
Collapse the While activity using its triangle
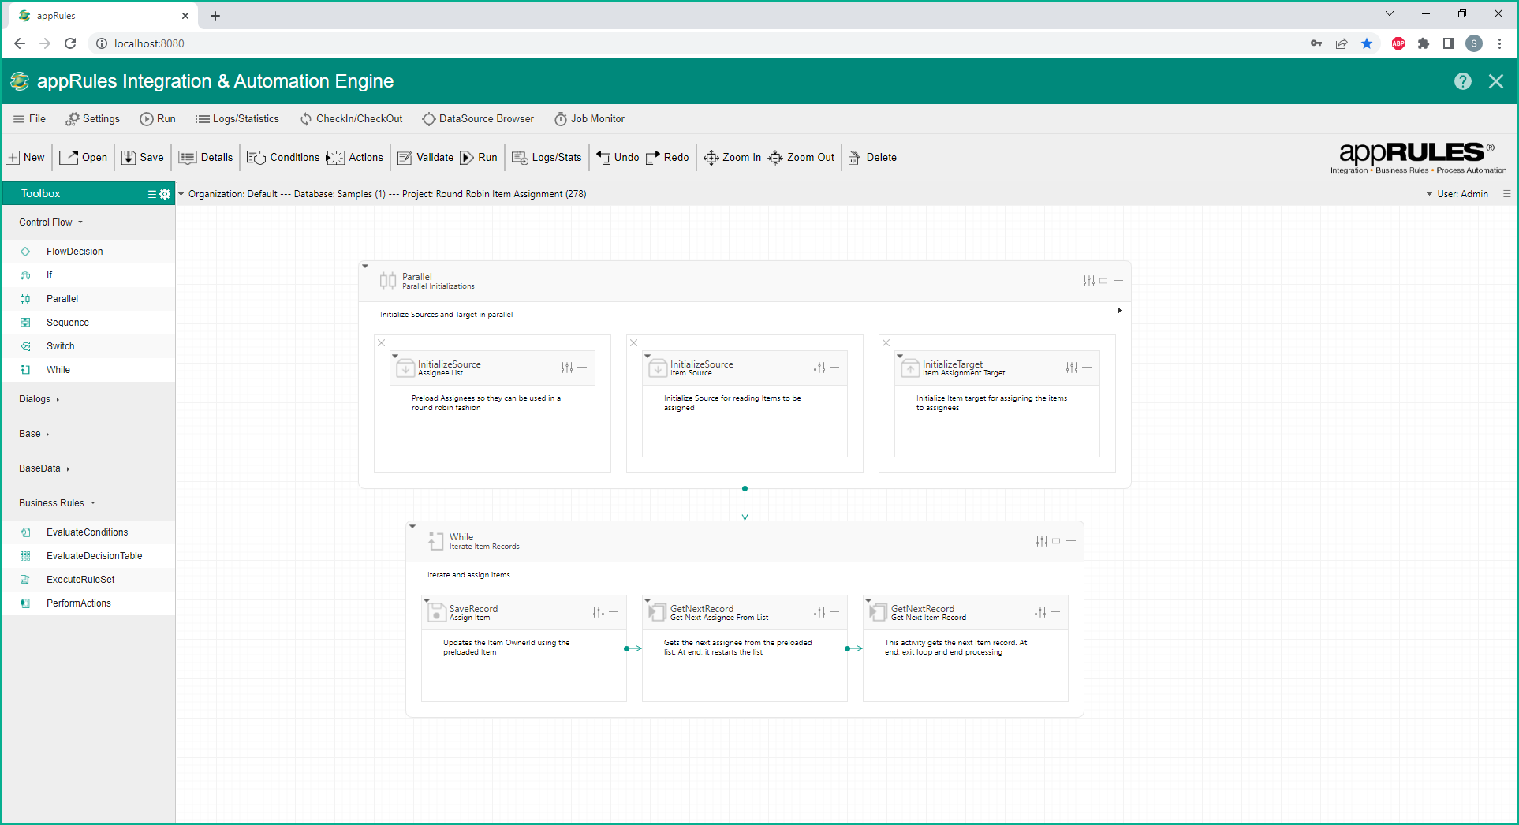[x=412, y=527]
